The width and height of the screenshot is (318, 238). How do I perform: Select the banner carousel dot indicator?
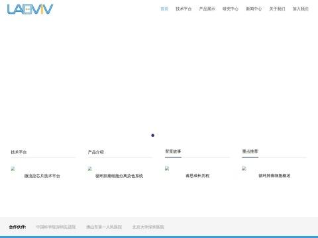[x=152, y=136]
